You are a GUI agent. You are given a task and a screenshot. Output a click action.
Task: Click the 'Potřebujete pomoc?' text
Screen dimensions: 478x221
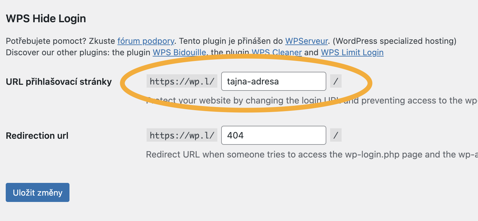tap(46, 41)
